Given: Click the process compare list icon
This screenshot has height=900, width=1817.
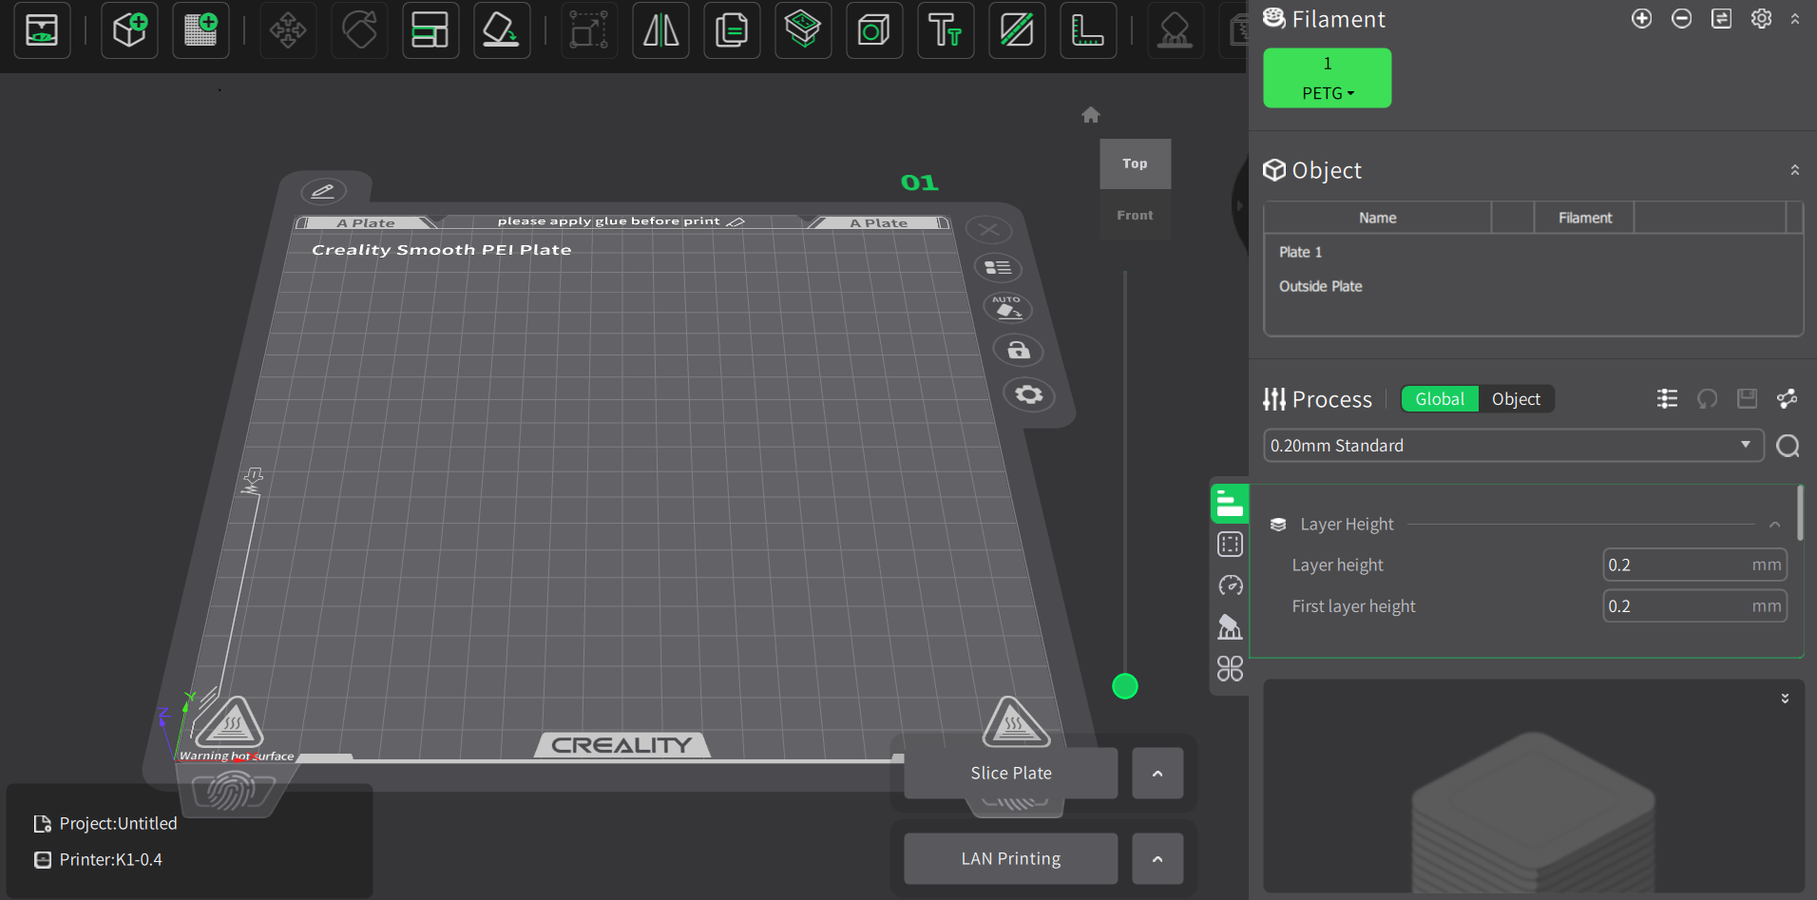Looking at the screenshot, I should pos(1667,399).
